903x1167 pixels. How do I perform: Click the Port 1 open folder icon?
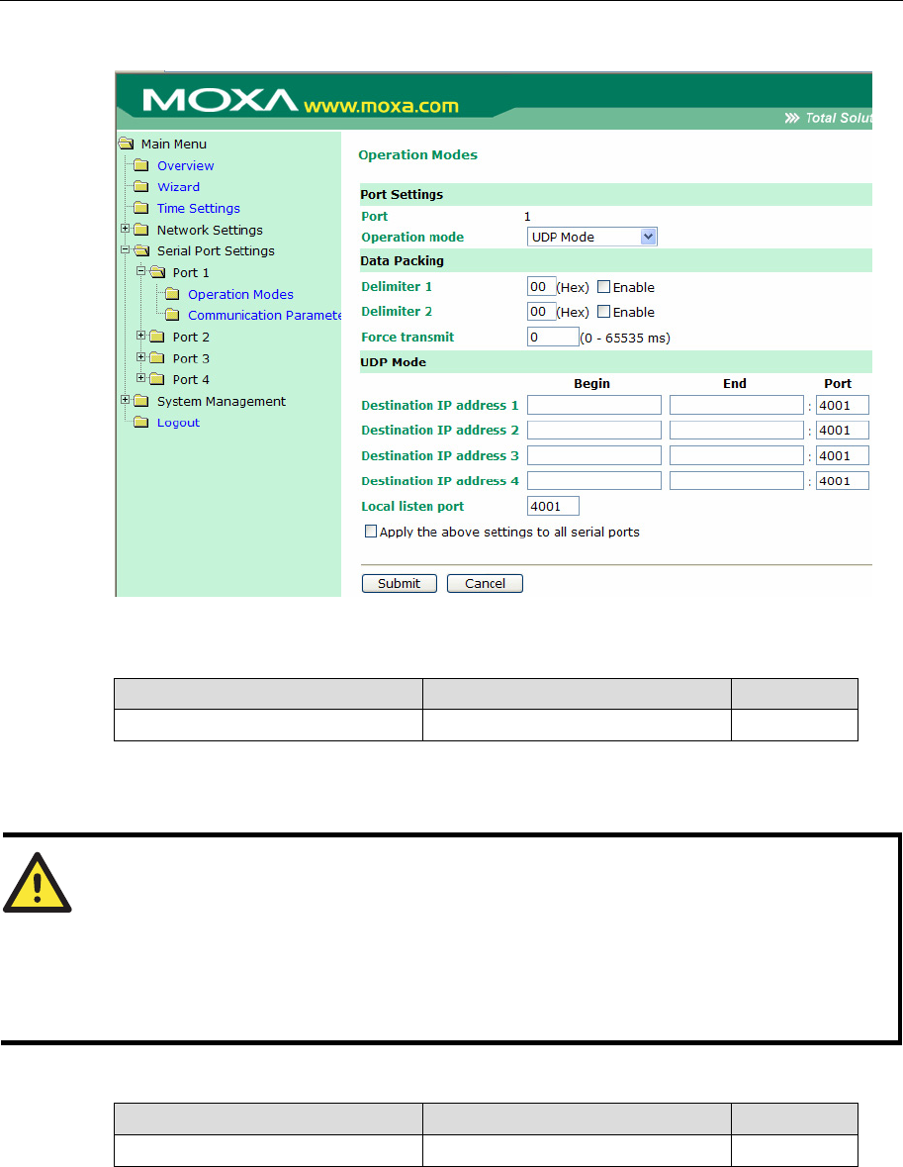(x=157, y=272)
